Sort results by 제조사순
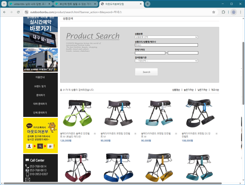This screenshot has width=245, height=185. tap(215, 90)
